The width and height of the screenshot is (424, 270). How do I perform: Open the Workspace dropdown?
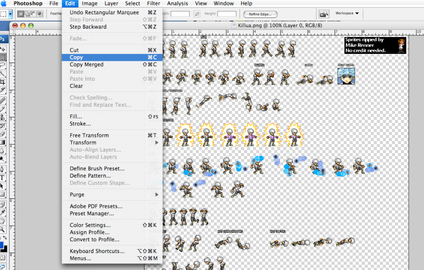click(x=347, y=13)
